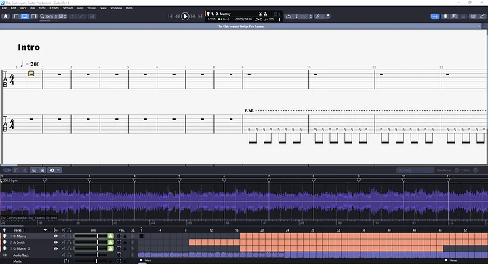Viewport: 488px width, 264px height.
Task: Enable the loop playback button
Action: point(289,16)
